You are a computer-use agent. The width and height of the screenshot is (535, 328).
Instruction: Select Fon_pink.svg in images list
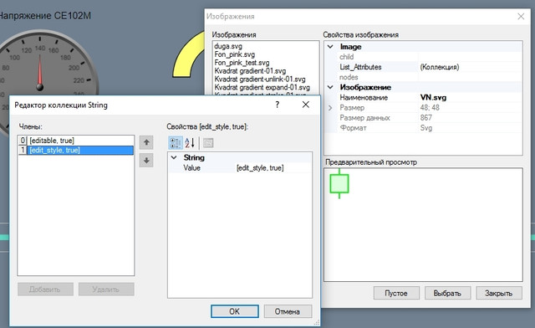coord(234,54)
